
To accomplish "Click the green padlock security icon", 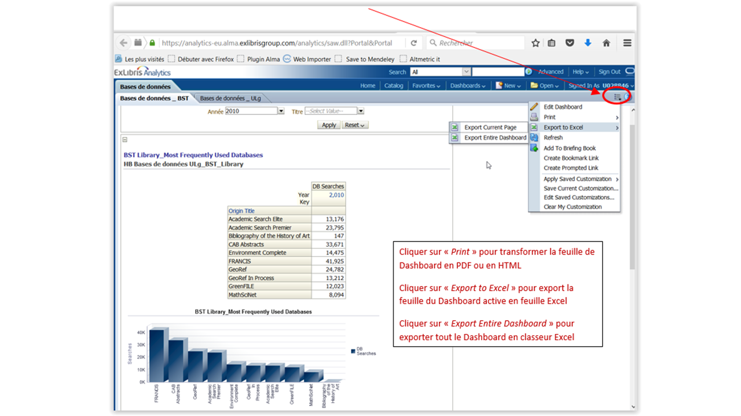I will pyautogui.click(x=152, y=43).
